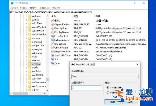Select the Decimal base radio button
The height and width of the screenshot is (106, 156).
(108, 93)
